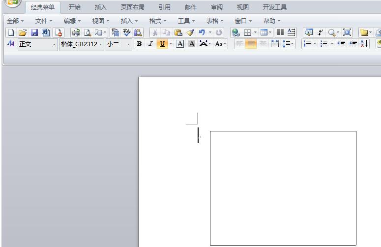Screen dimensions: 381x247
Task: Open the 工具 classic menu
Action: click(186, 21)
